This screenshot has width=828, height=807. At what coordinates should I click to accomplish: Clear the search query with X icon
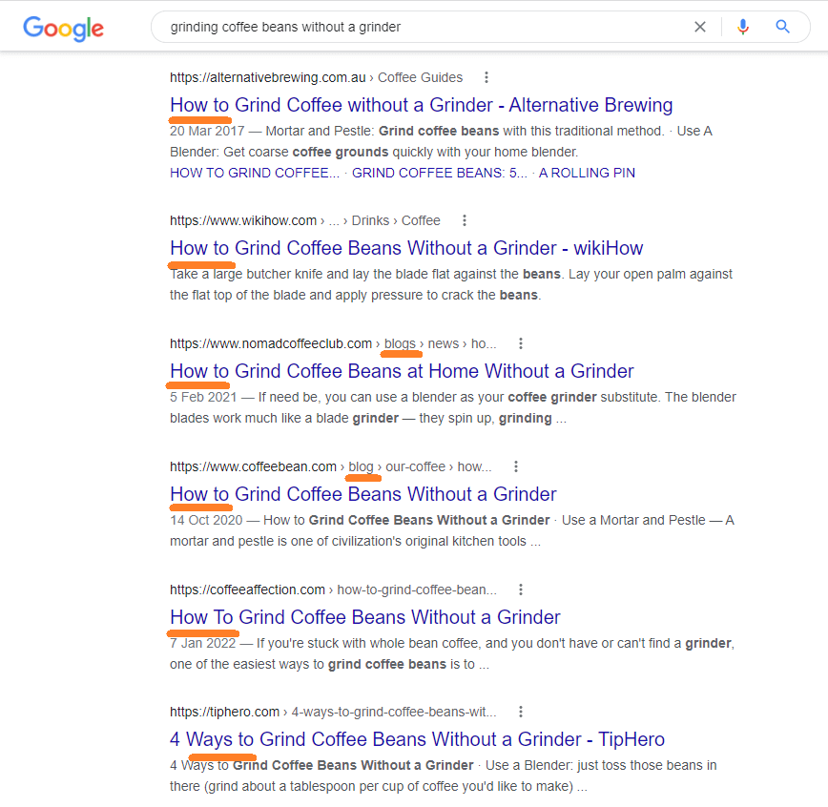pyautogui.click(x=699, y=27)
